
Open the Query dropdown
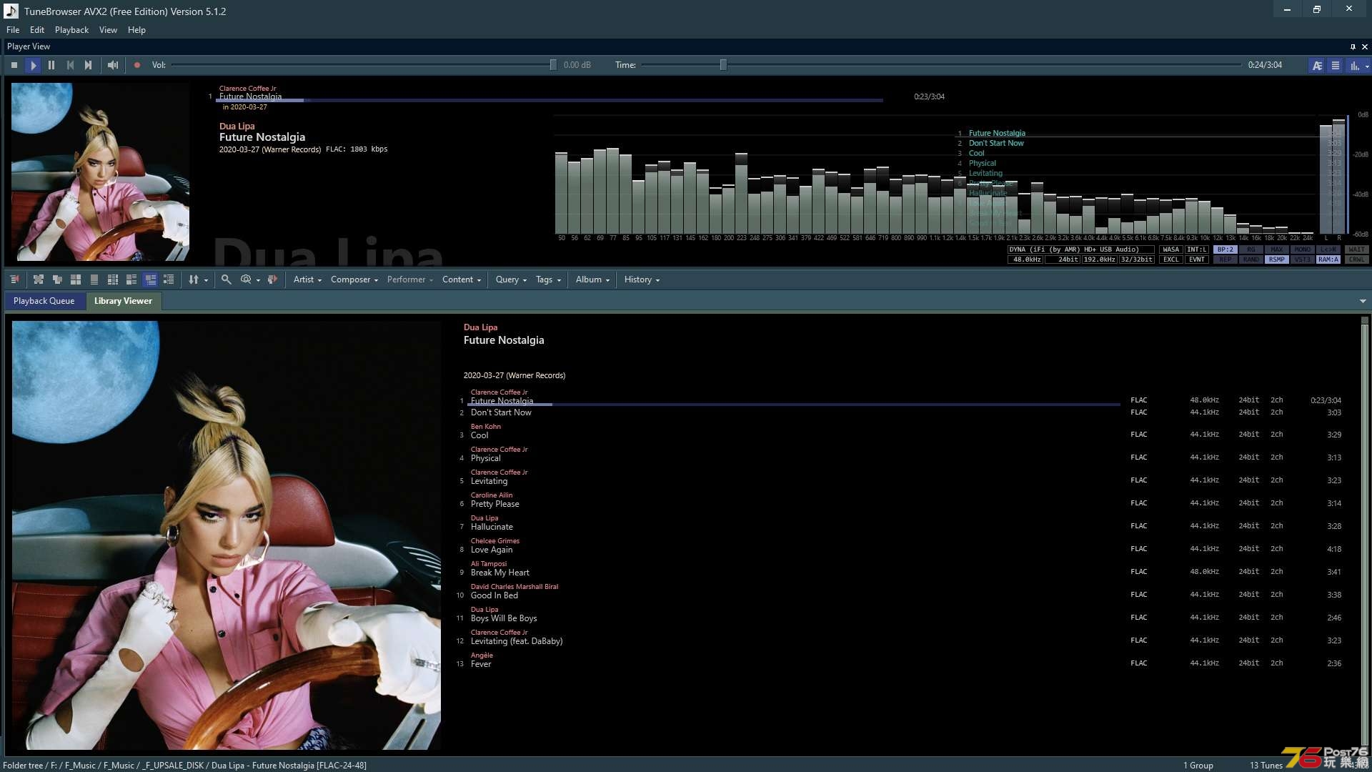(x=511, y=279)
